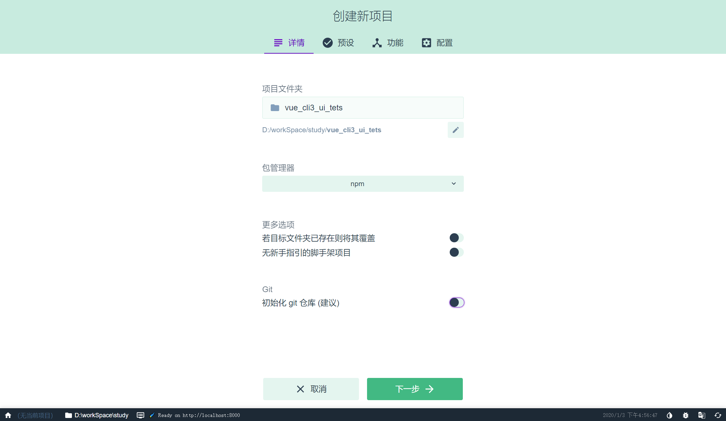The image size is (726, 421).
Task: Open the 配置 tab
Action: (437, 43)
